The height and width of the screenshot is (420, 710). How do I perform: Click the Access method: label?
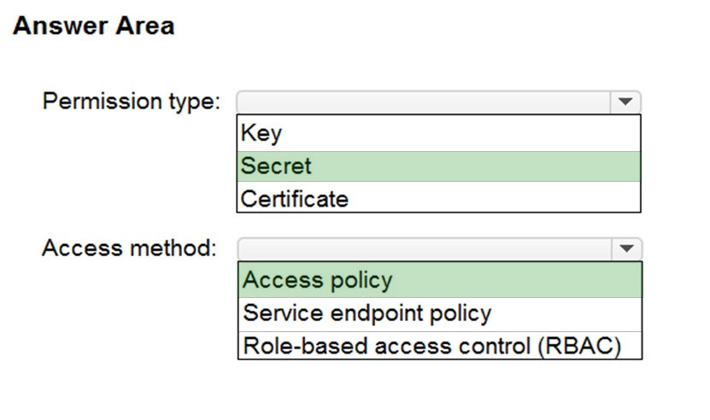point(130,248)
